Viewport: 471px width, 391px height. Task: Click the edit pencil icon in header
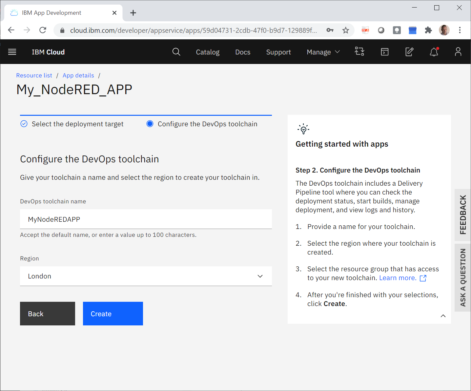409,52
